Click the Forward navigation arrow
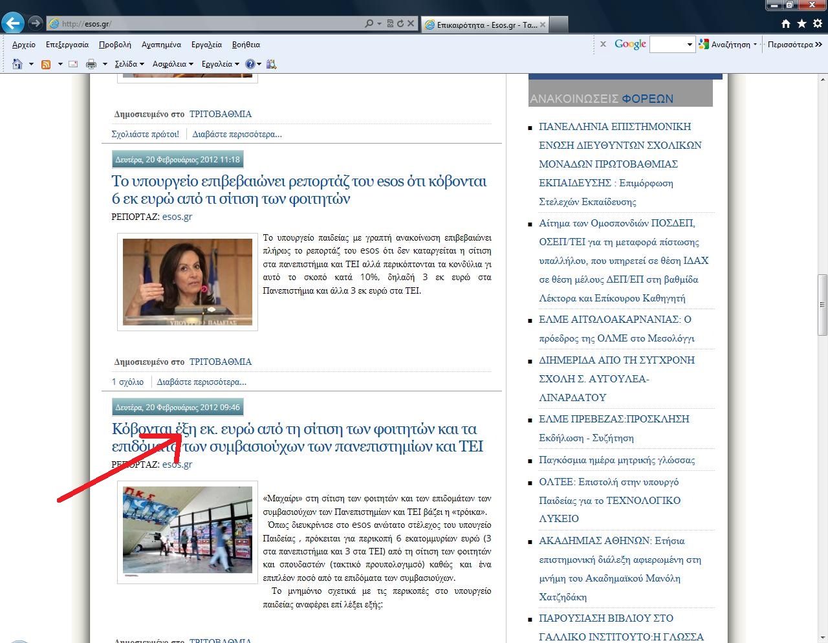This screenshot has width=828, height=643. tap(36, 23)
